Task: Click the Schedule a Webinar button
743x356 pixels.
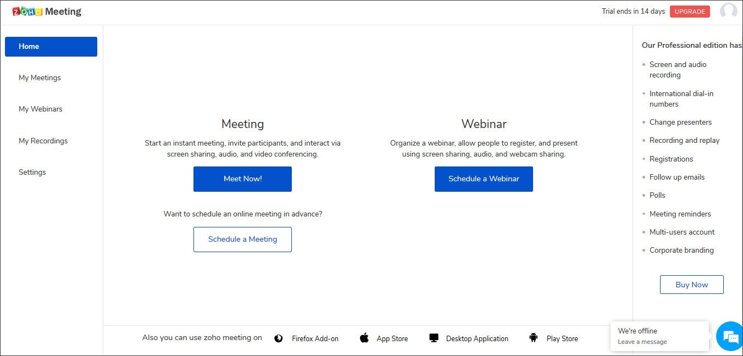Action: click(x=484, y=179)
